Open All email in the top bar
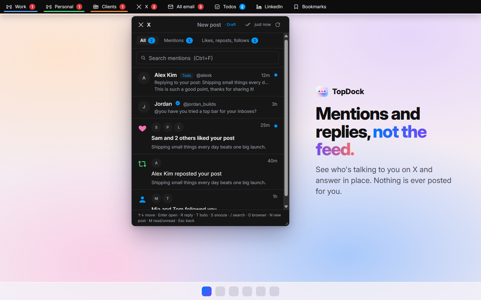This screenshot has height=300, width=481. click(186, 7)
